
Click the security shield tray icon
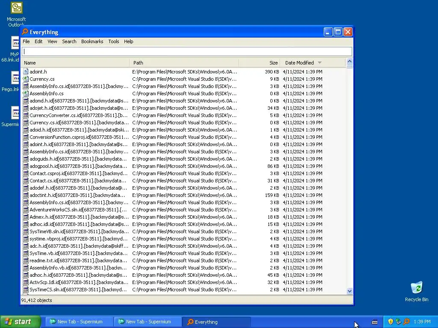point(391,322)
